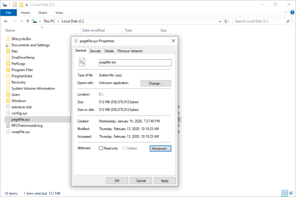Open the address bar history dropdown
This screenshot has width=296, height=197.
(220, 21)
